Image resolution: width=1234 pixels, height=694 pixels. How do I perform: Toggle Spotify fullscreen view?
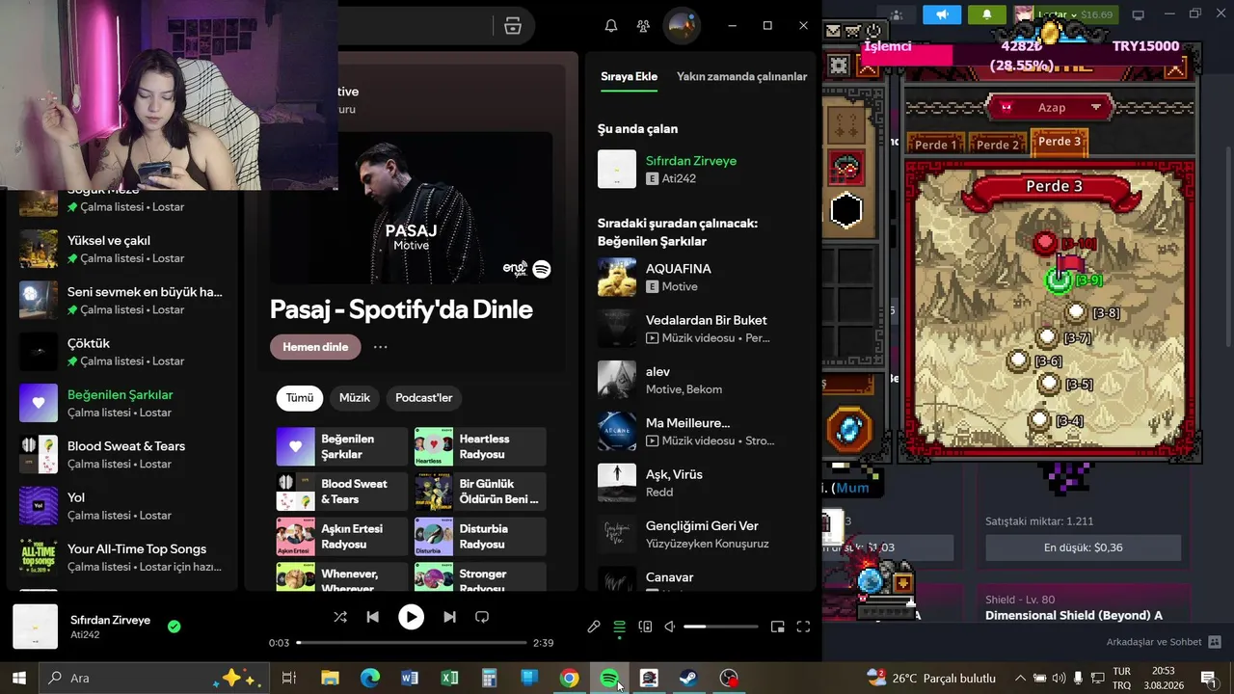(x=803, y=627)
